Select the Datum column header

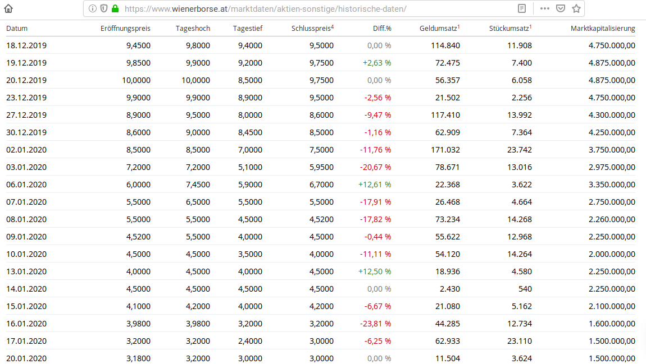coord(17,29)
